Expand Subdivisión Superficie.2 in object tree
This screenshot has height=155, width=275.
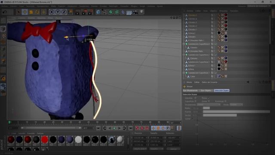pos(184,55)
